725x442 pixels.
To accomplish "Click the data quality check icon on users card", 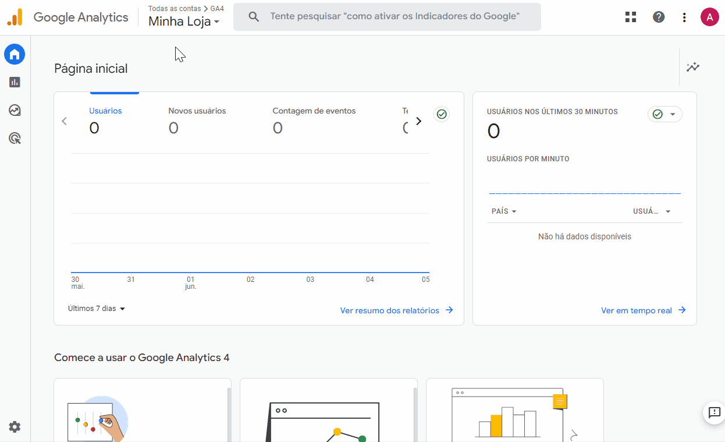I will click(442, 114).
